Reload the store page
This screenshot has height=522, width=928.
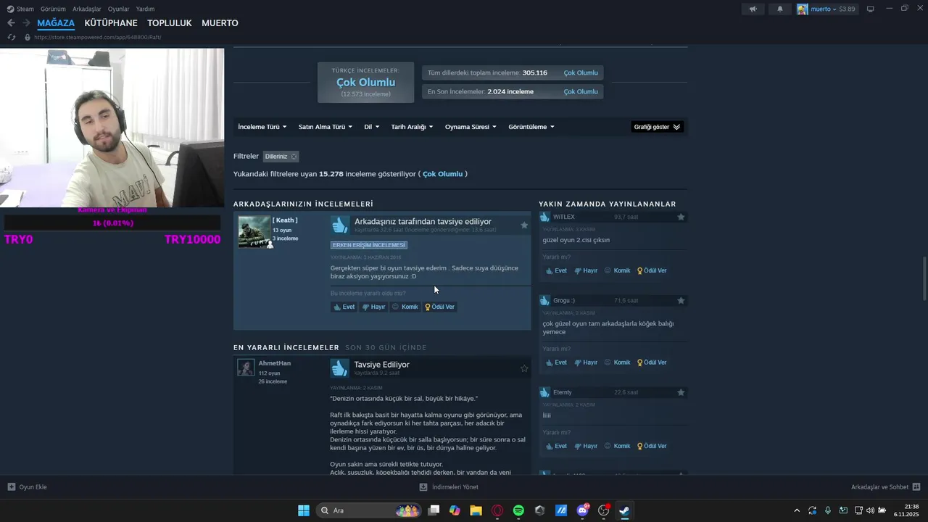(x=11, y=37)
